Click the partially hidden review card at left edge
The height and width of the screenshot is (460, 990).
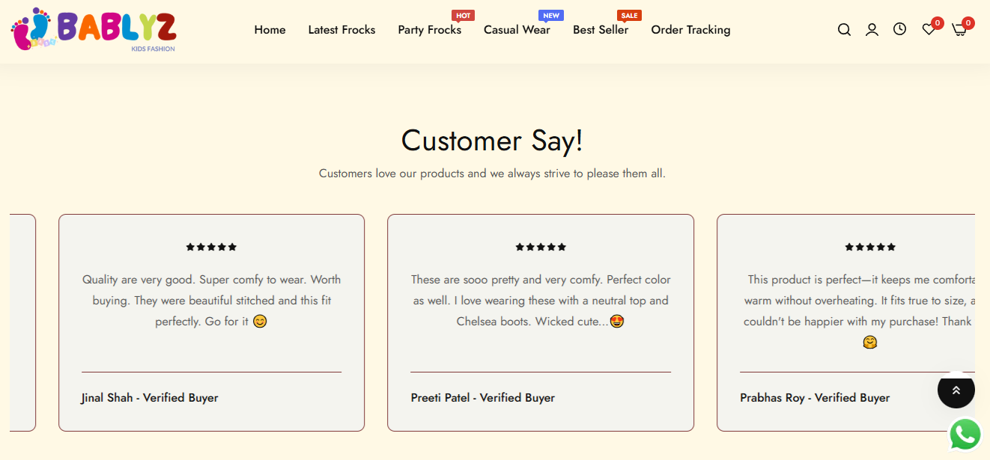point(22,322)
